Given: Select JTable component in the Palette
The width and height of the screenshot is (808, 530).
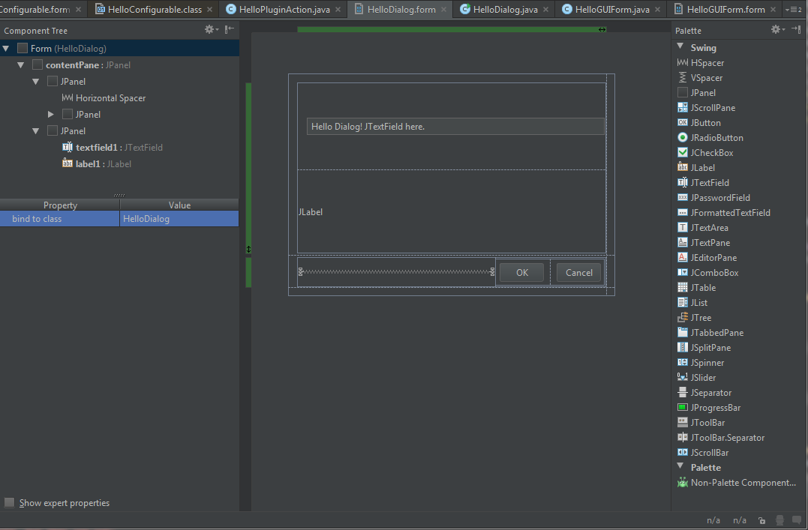Looking at the screenshot, I should click(704, 287).
